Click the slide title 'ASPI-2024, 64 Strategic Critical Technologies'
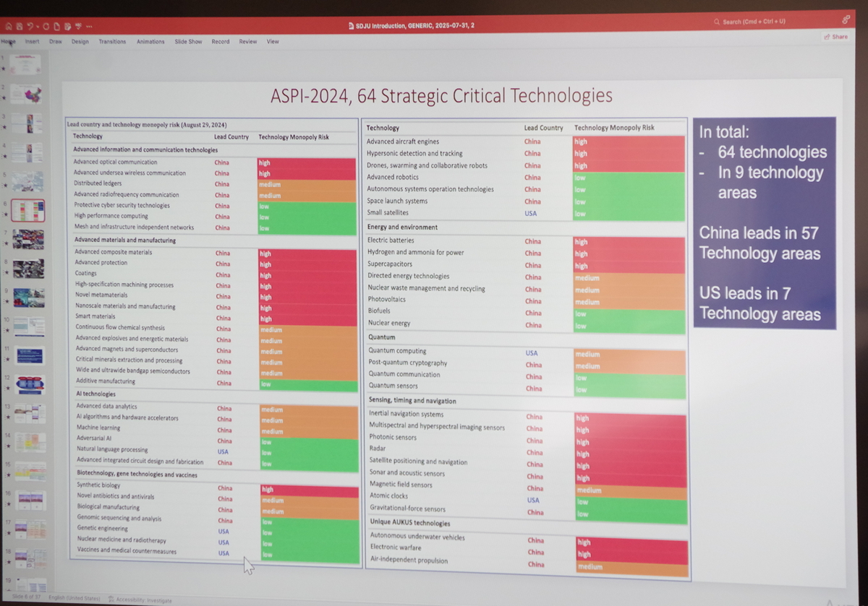The width and height of the screenshot is (868, 606). point(441,96)
